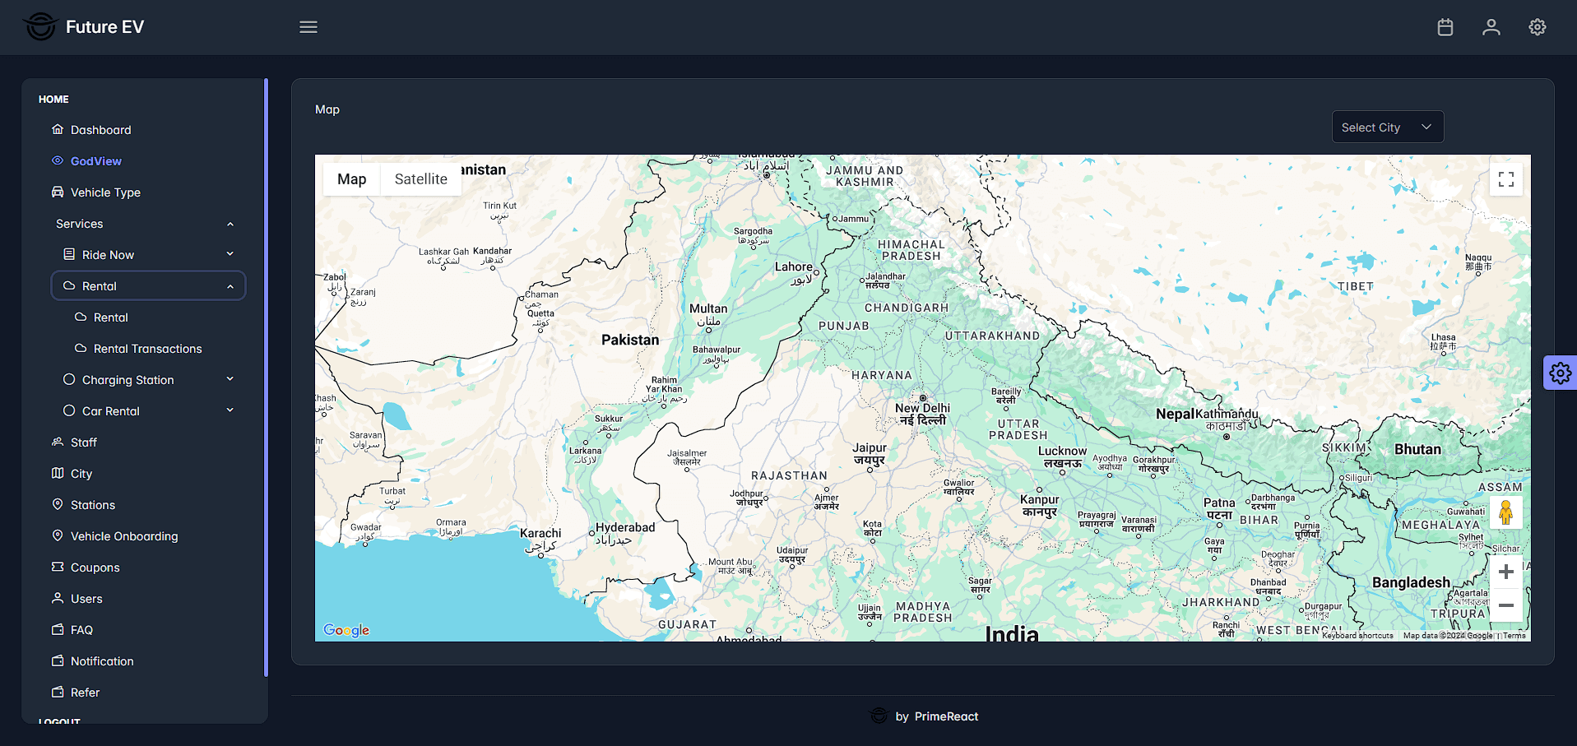Click the Coupons ticket icon

pos(58,567)
